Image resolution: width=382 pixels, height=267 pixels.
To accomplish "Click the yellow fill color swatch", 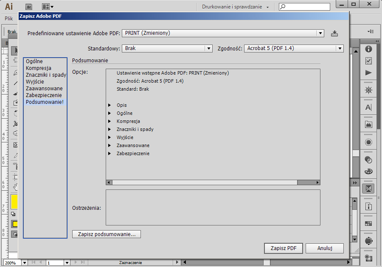I will click(14, 202).
